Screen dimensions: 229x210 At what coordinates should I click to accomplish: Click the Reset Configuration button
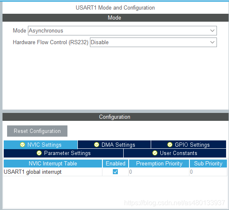coord(37,131)
